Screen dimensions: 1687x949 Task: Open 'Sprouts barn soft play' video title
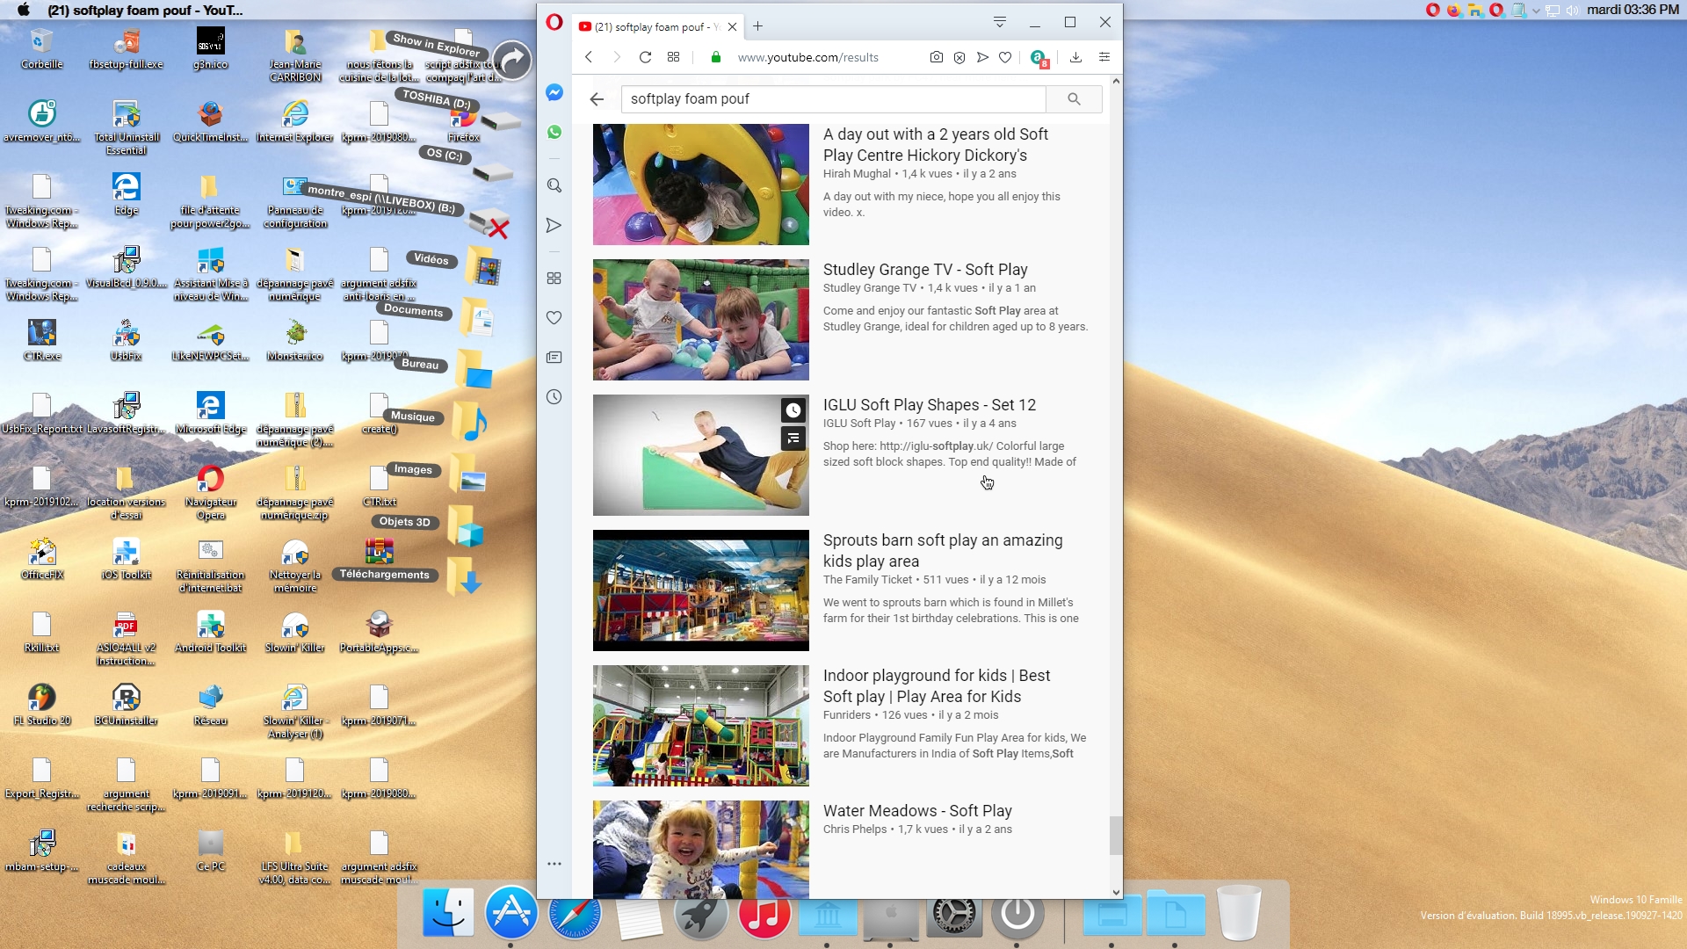tap(943, 551)
